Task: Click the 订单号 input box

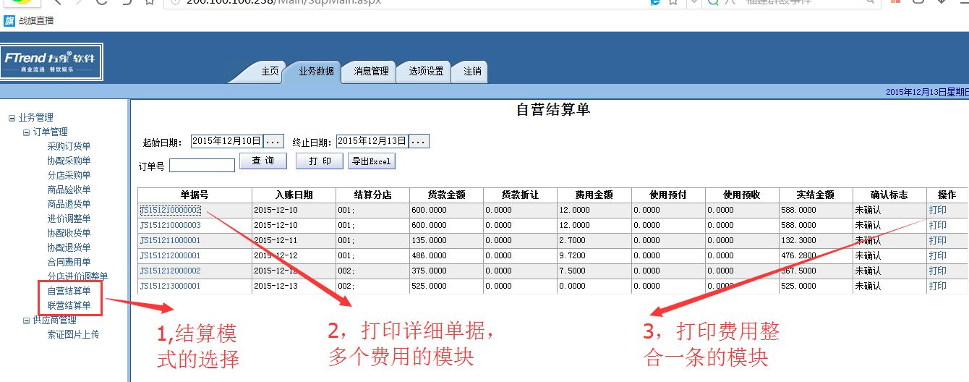Action: [202, 166]
